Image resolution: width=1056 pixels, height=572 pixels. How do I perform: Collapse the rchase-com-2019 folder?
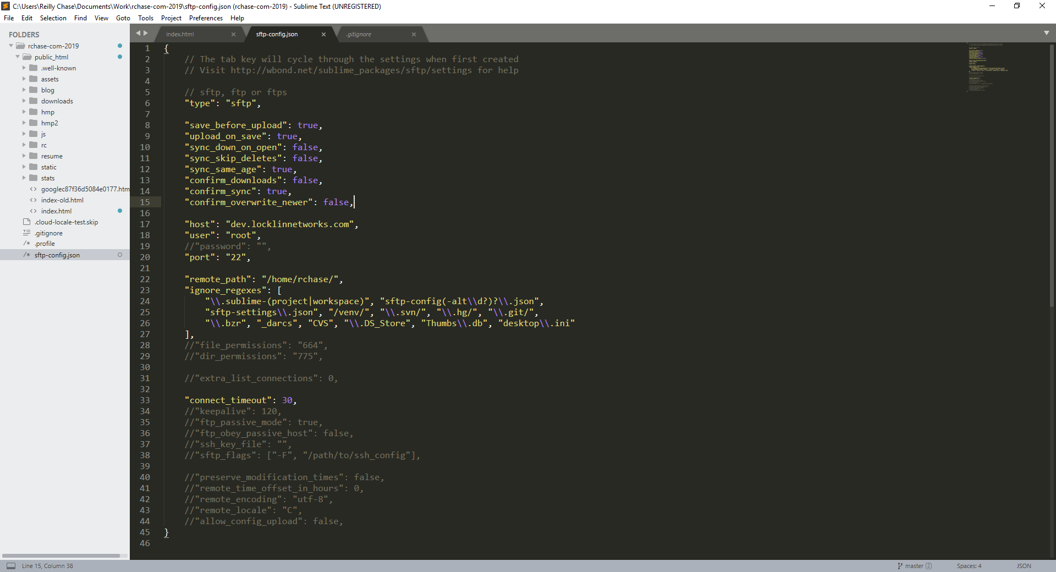[11, 46]
